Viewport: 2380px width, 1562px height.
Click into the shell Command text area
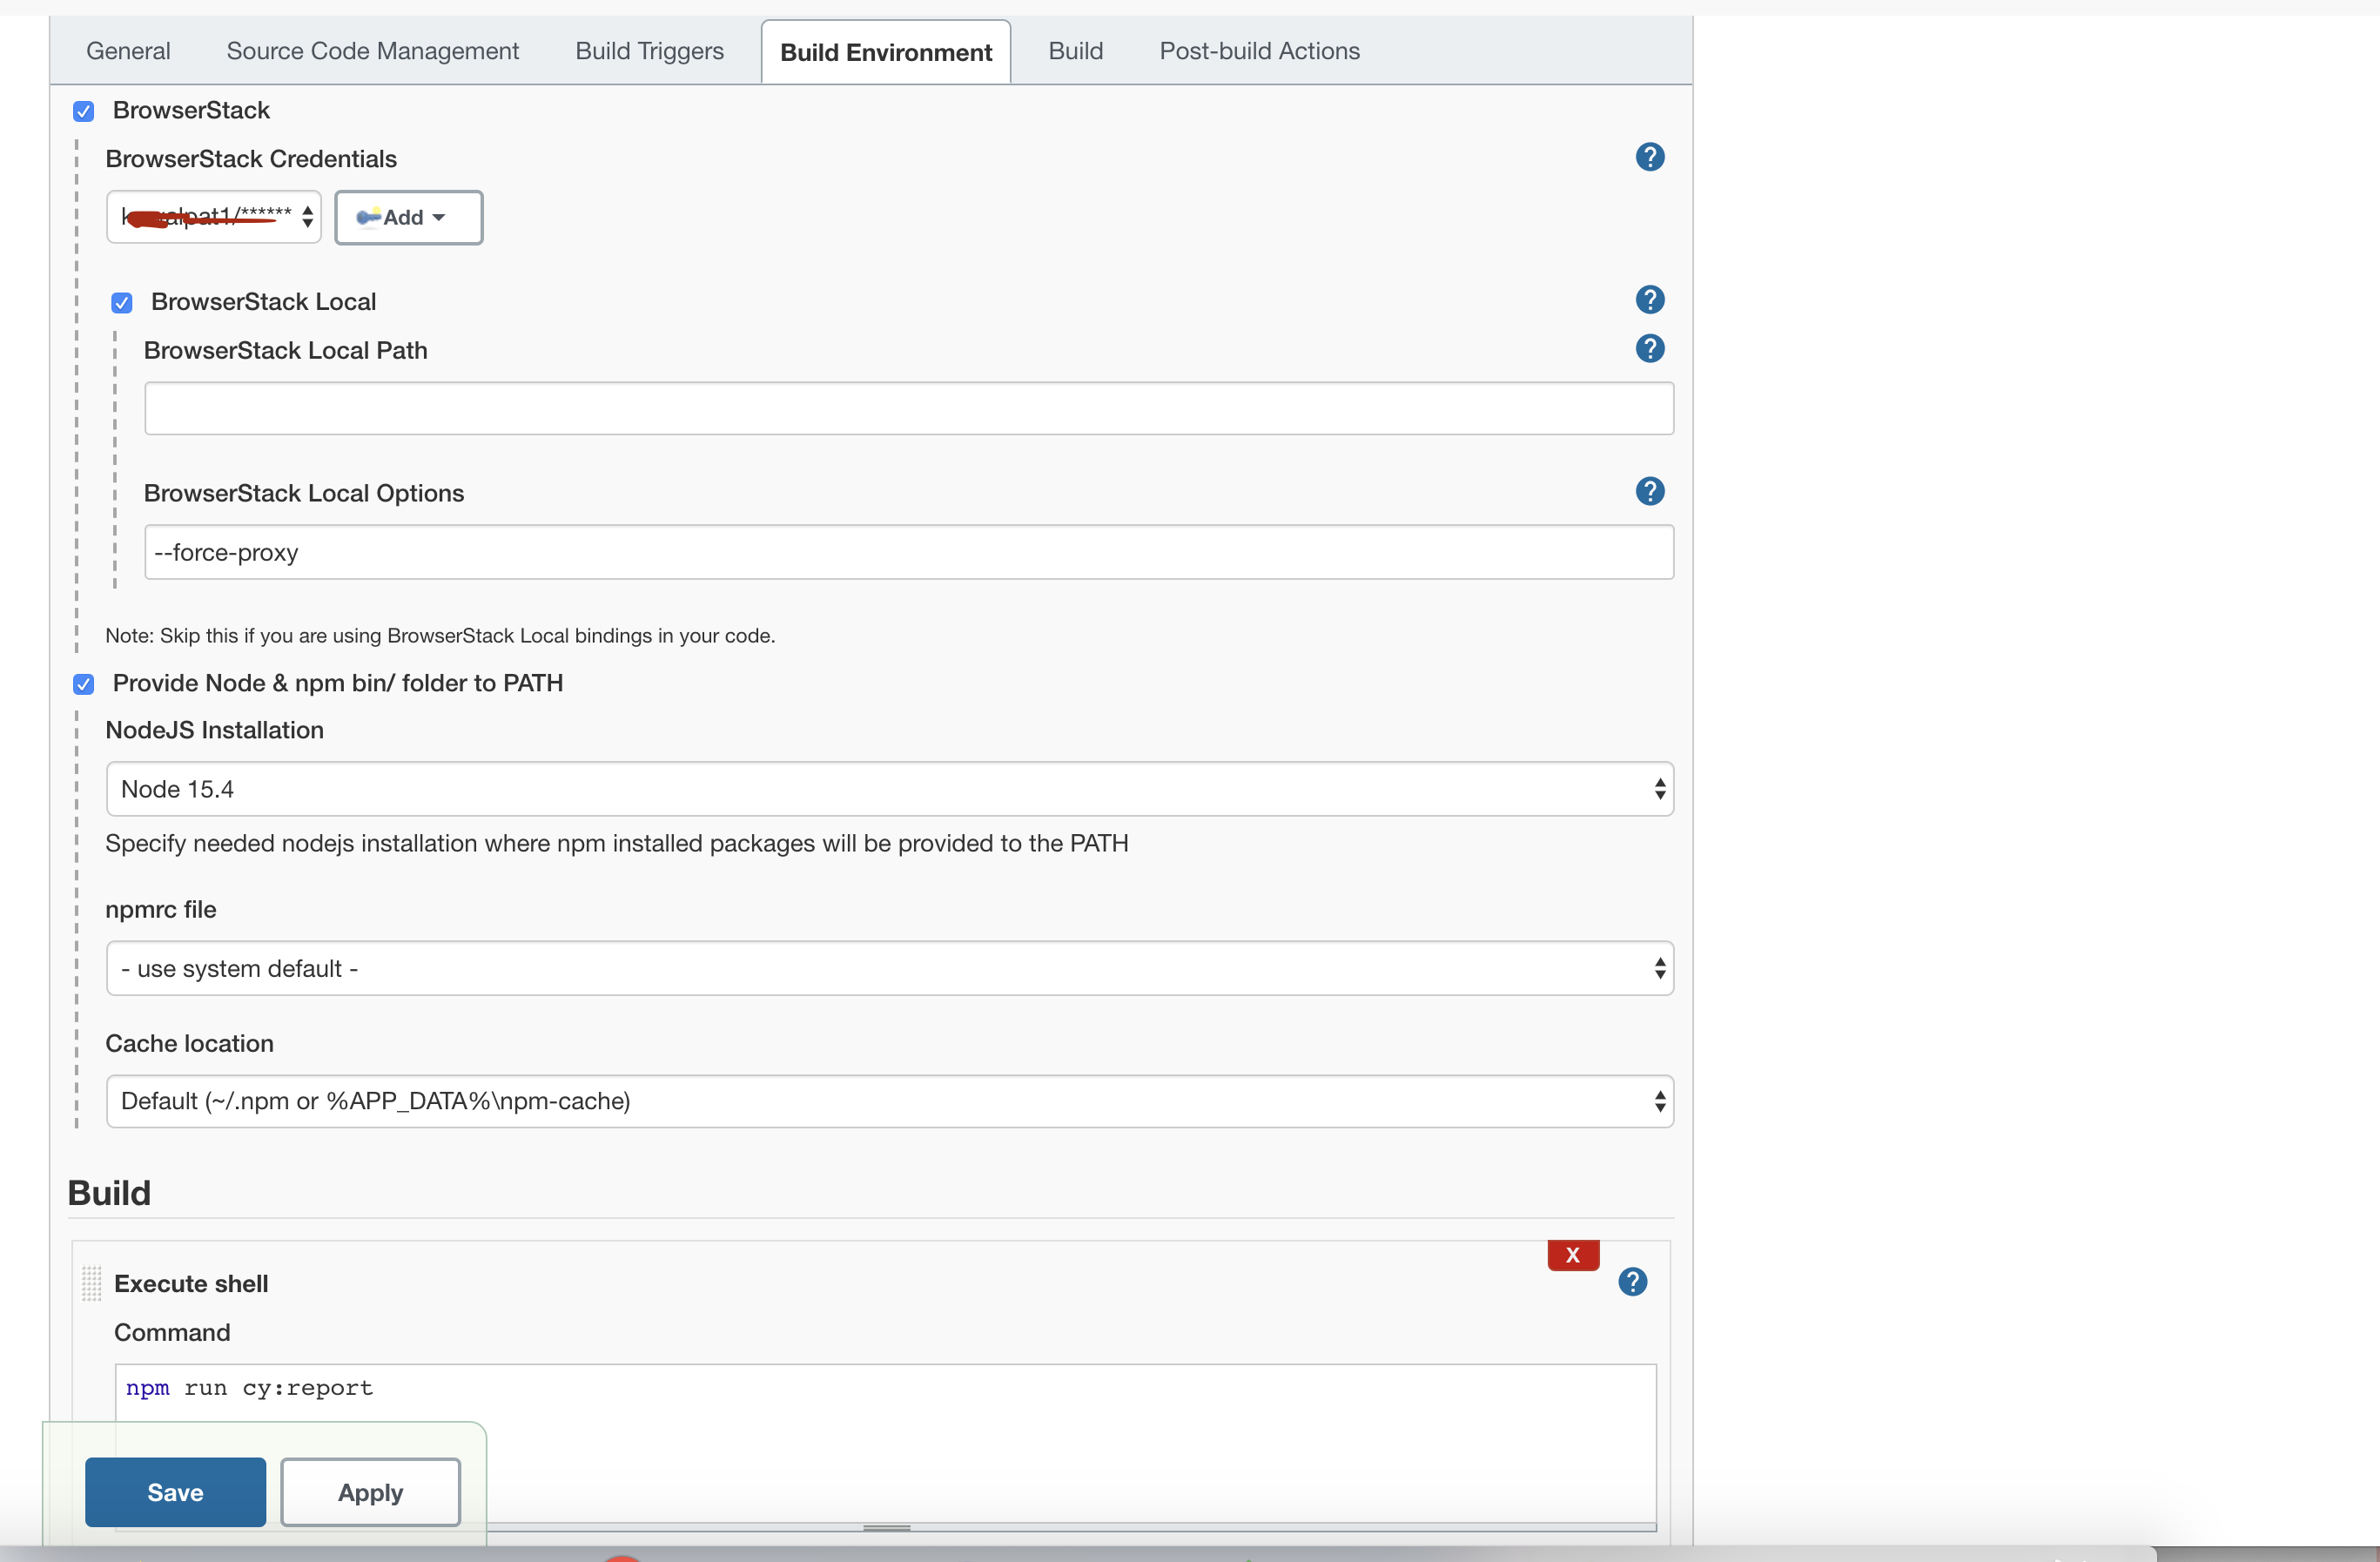click(886, 1444)
